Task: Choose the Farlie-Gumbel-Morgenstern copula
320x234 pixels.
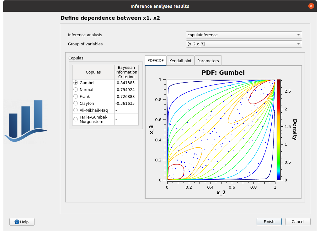Action: [x=76, y=119]
